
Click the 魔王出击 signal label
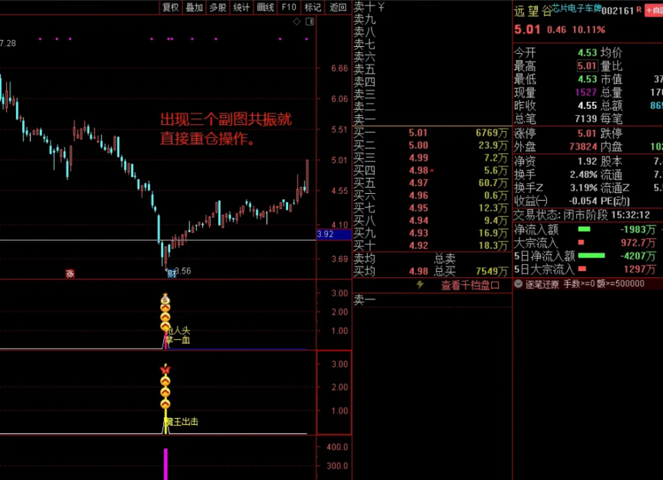tap(181, 421)
